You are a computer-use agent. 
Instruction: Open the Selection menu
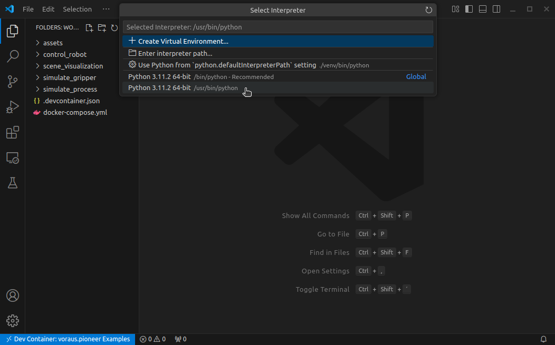coord(77,9)
